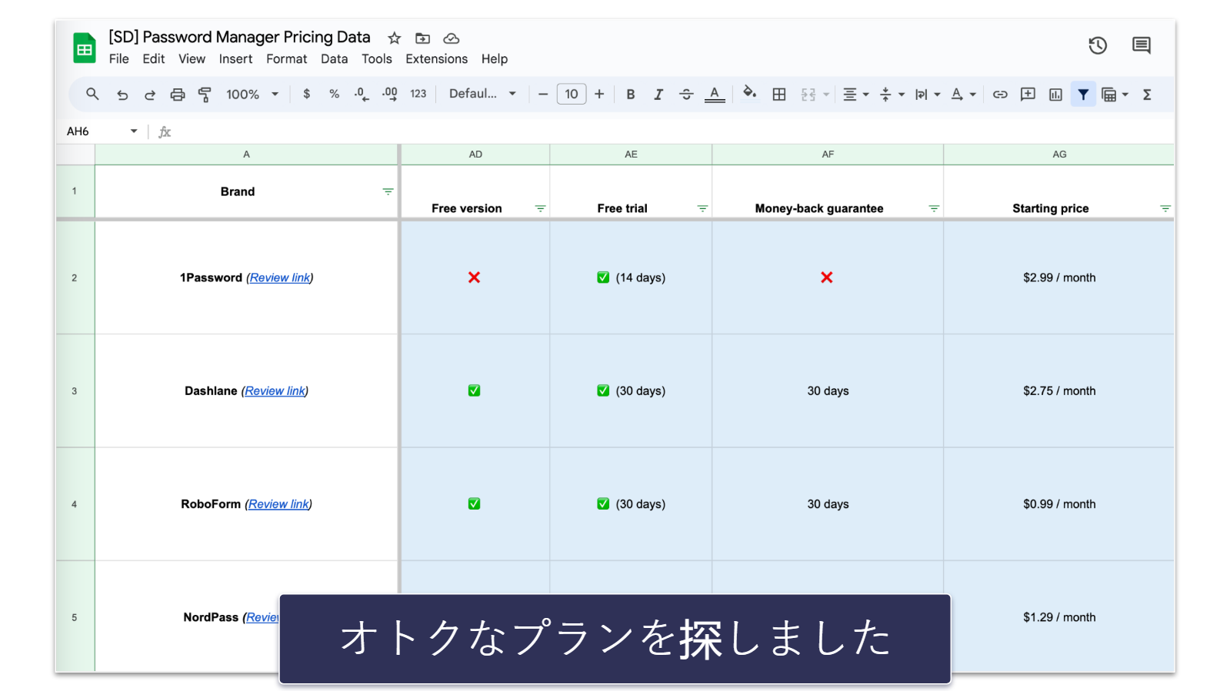The height and width of the screenshot is (691, 1230).
Task: Open all comments panel
Action: coord(1142,45)
